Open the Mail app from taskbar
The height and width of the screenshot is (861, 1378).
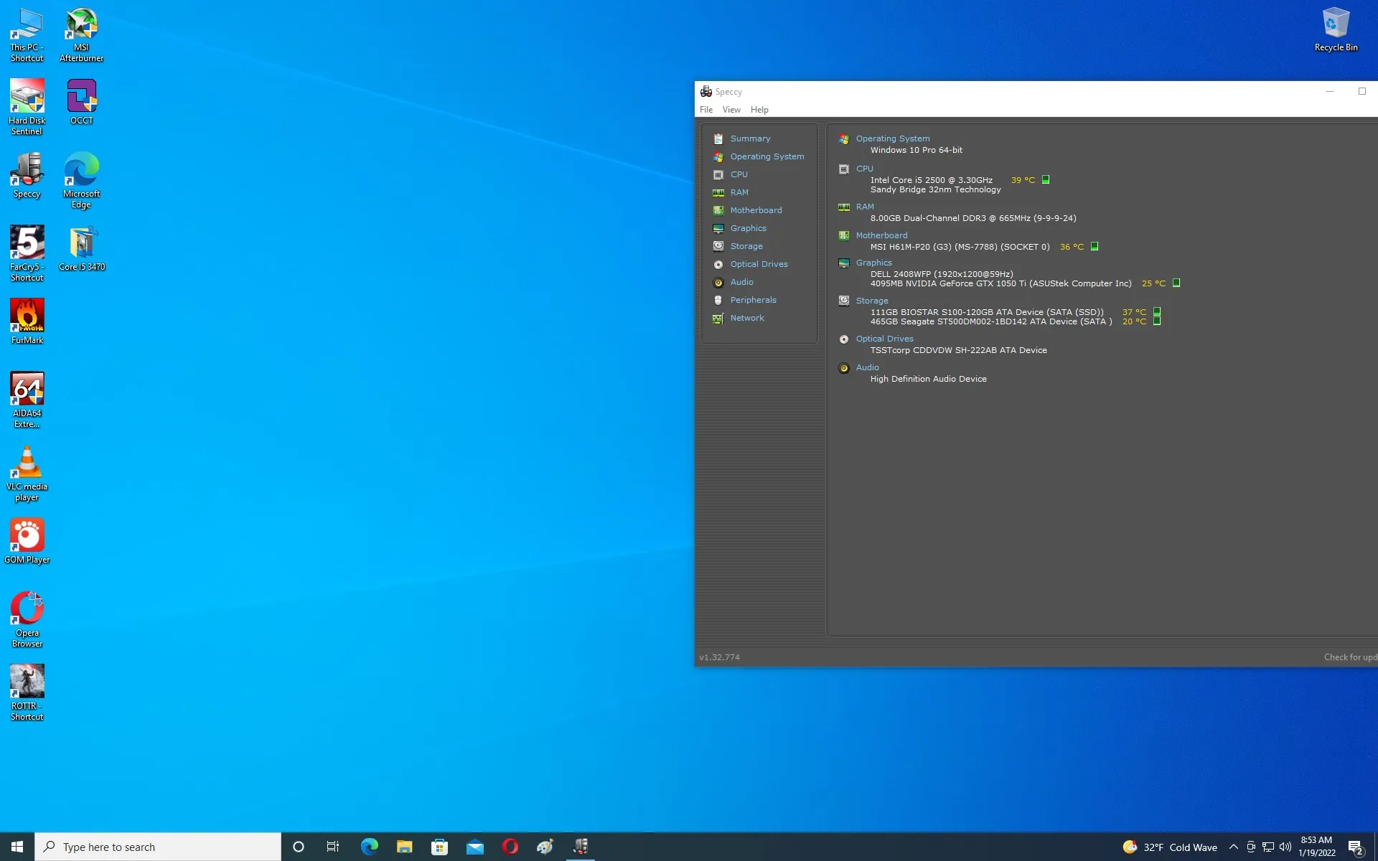click(x=475, y=847)
